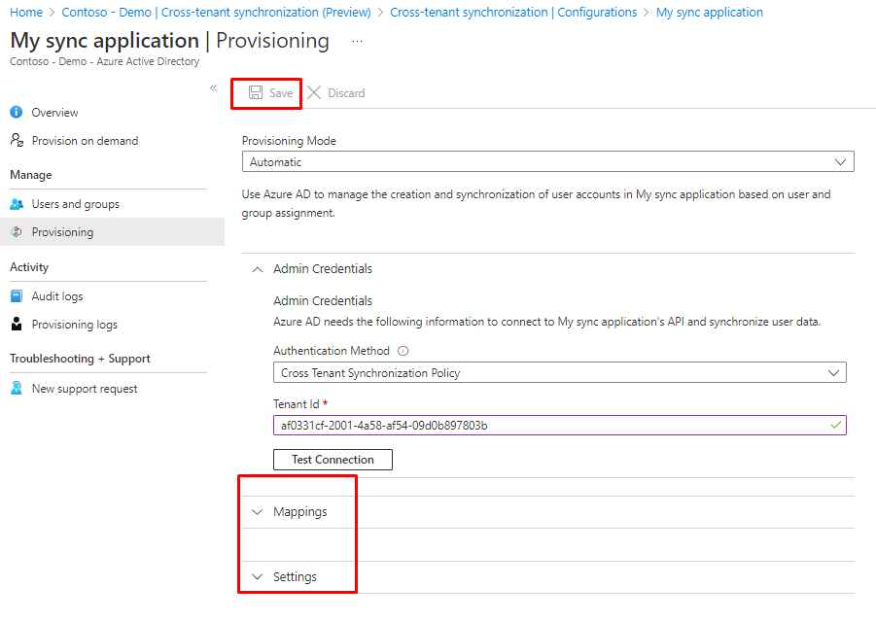Click the Discard X icon
Viewport: 876px width, 621px height.
click(x=314, y=93)
